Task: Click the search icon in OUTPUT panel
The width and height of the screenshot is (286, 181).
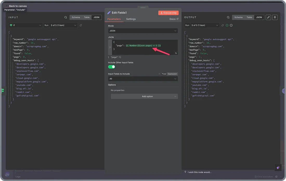Action: [228, 17]
